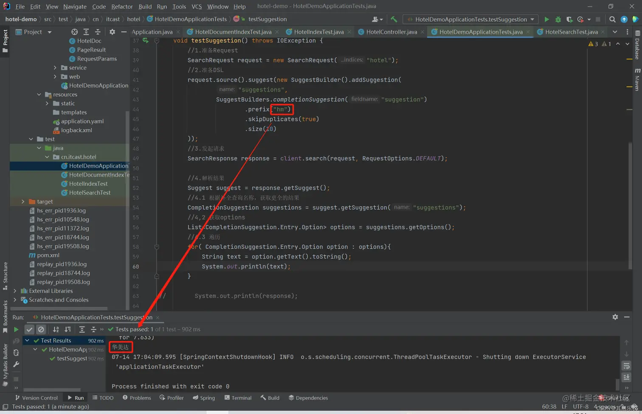Switch to HotelController.java tab
Viewport: 642px width, 414px height.
click(x=391, y=32)
